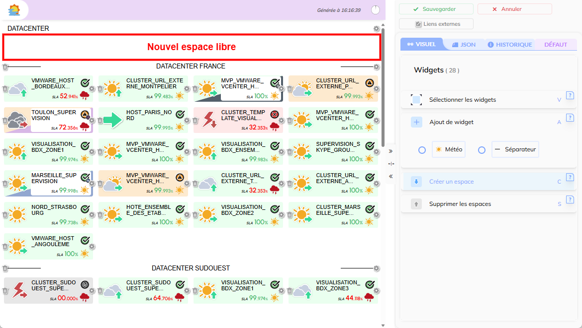Open the DATACENTER header settings gear
Image resolution: width=582 pixels, height=328 pixels.
point(377,29)
